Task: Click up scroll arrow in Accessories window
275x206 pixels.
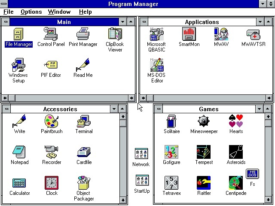Action: click(123, 116)
